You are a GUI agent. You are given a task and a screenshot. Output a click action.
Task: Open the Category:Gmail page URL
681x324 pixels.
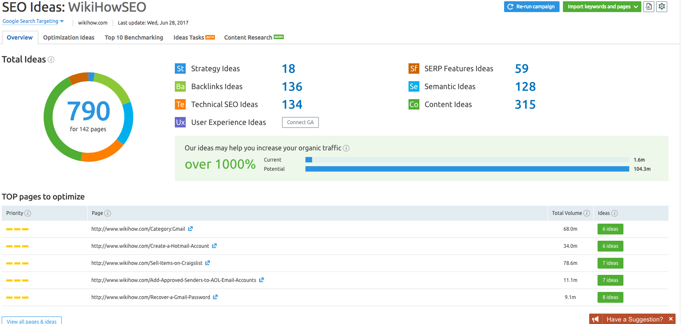click(138, 229)
